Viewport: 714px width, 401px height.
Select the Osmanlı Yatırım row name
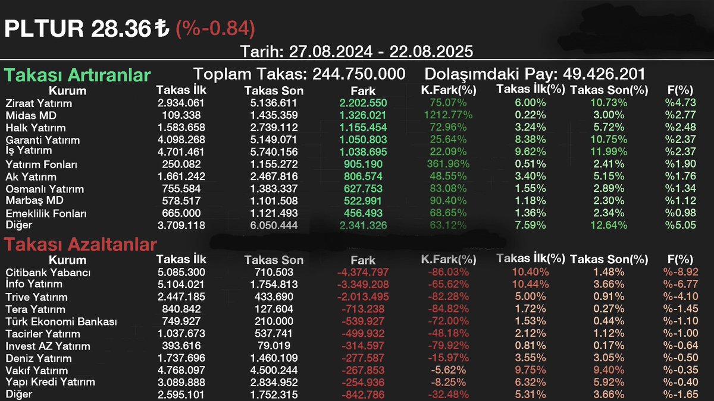pyautogui.click(x=45, y=189)
